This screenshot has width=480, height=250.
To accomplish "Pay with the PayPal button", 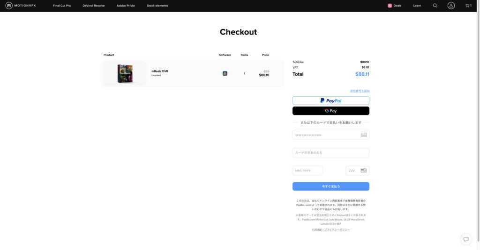I will [330, 100].
